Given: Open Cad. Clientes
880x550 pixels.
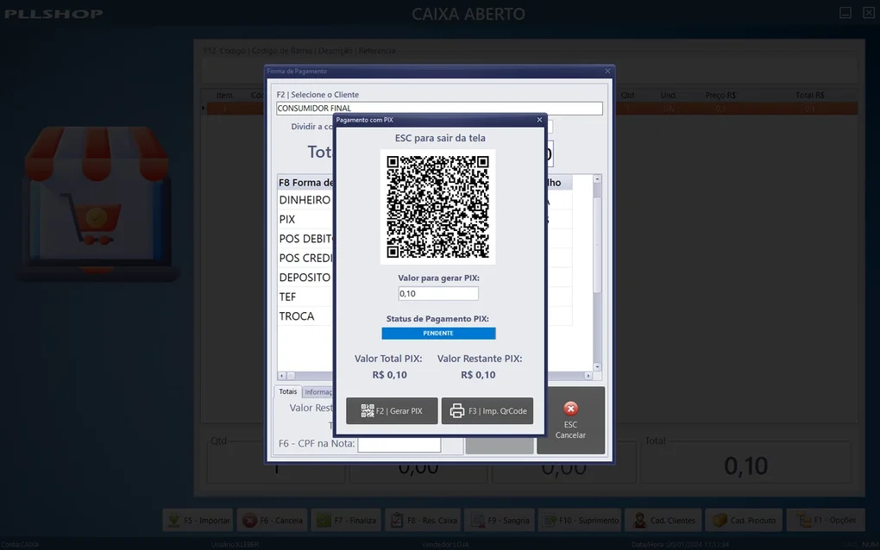Looking at the screenshot, I should pyautogui.click(x=664, y=521).
